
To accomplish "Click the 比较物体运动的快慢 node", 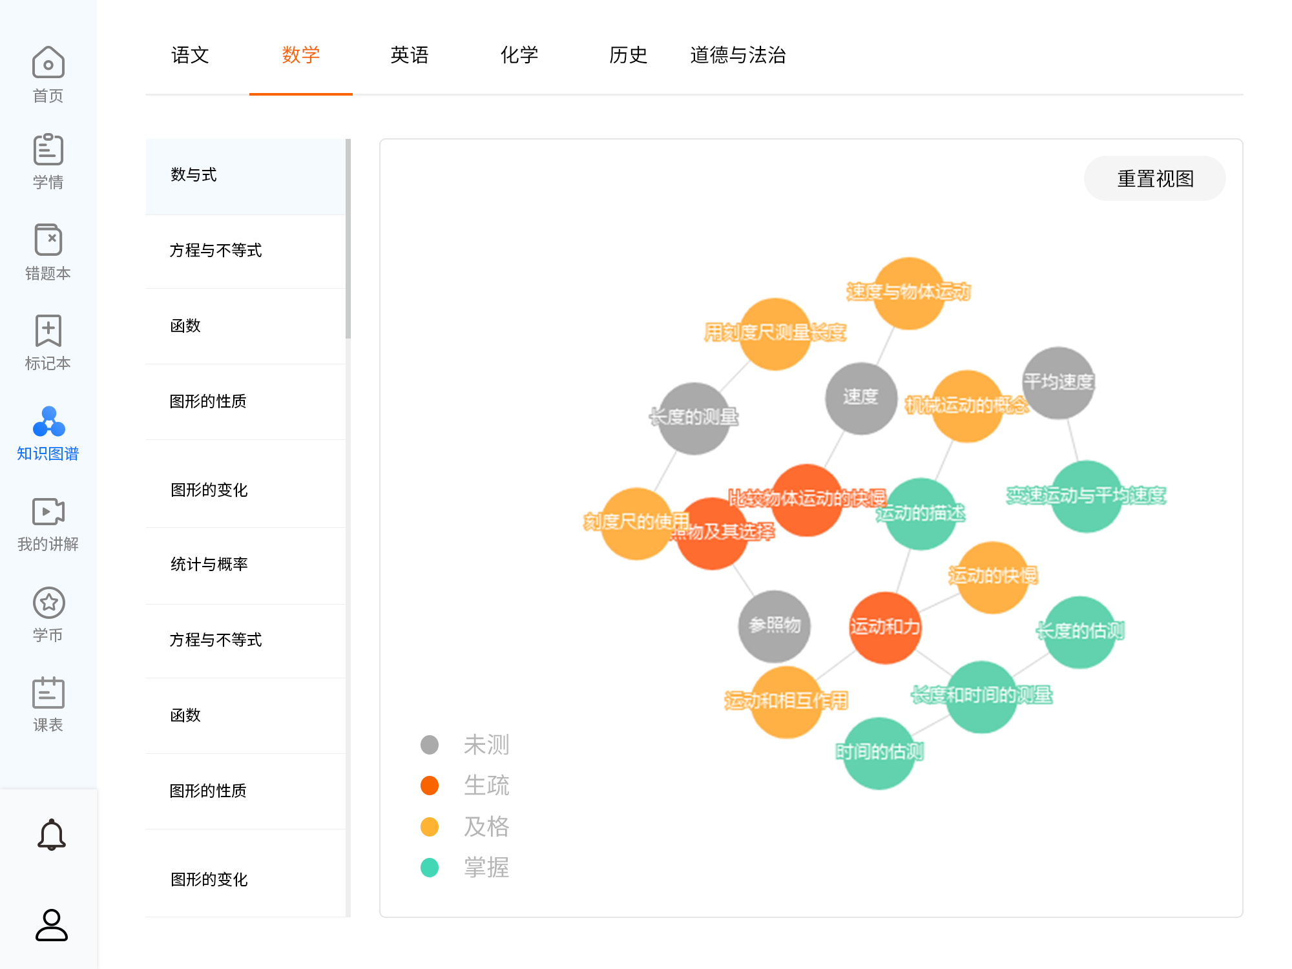I will tap(807, 499).
